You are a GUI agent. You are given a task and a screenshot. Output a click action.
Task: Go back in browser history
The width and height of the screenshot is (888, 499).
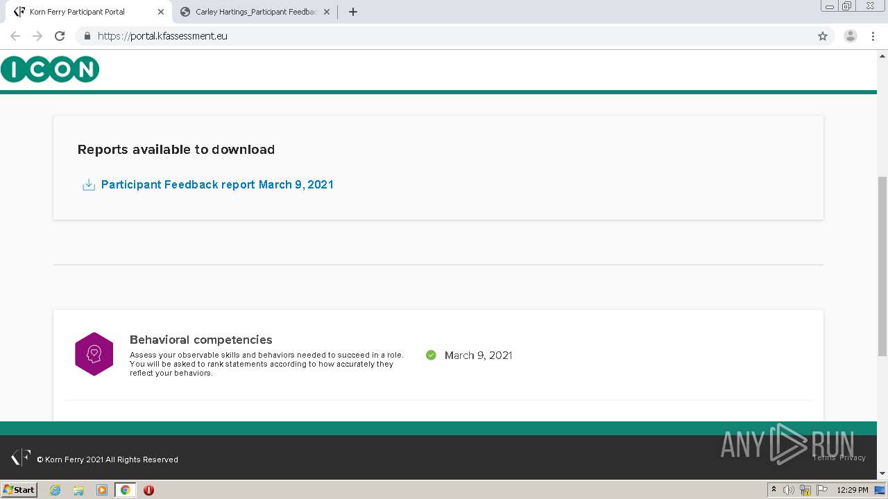15,36
